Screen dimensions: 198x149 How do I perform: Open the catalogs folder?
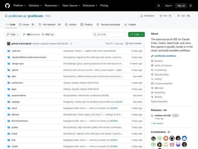click(x=15, y=102)
